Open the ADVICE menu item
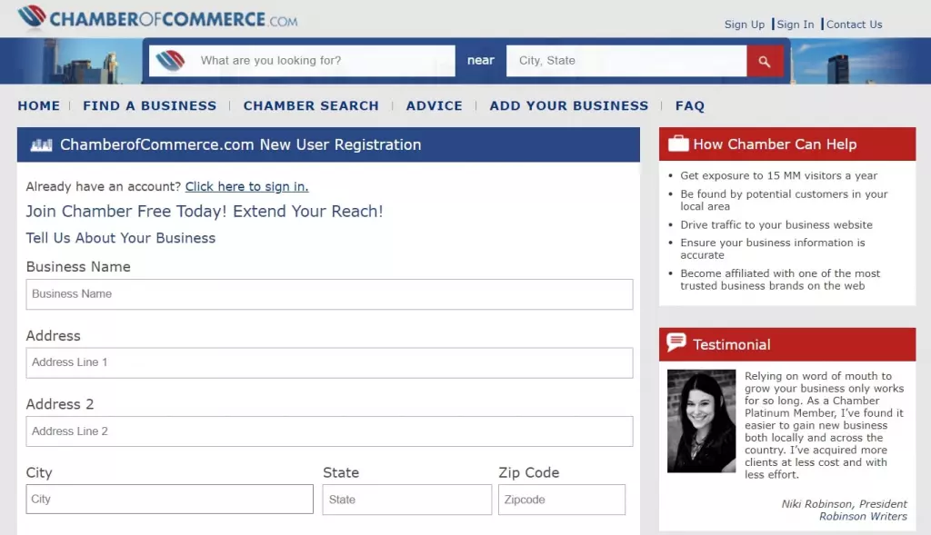 click(434, 105)
